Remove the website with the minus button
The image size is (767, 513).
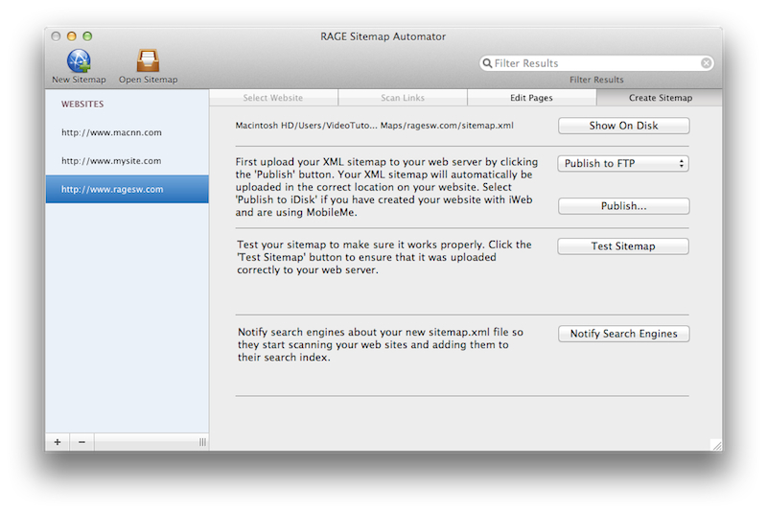click(81, 442)
